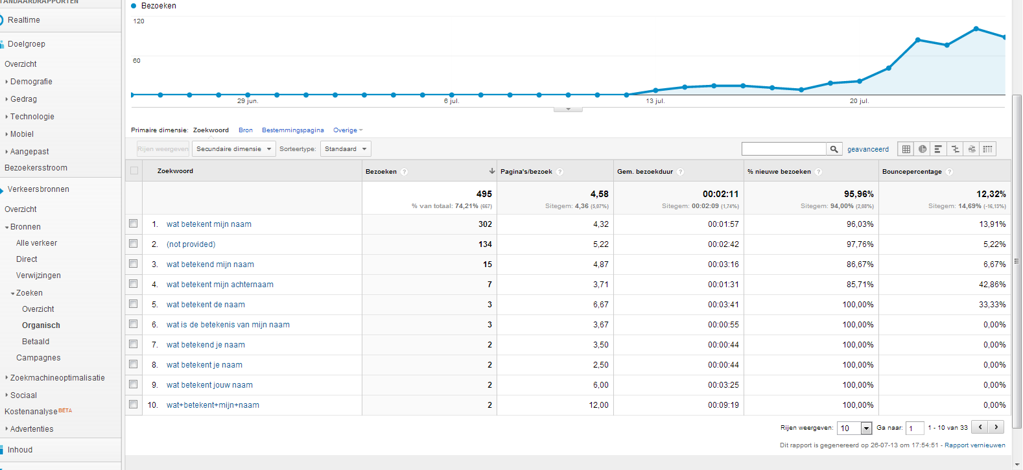Switch to data table view icon
The height and width of the screenshot is (470, 1023).
pyautogui.click(x=906, y=149)
